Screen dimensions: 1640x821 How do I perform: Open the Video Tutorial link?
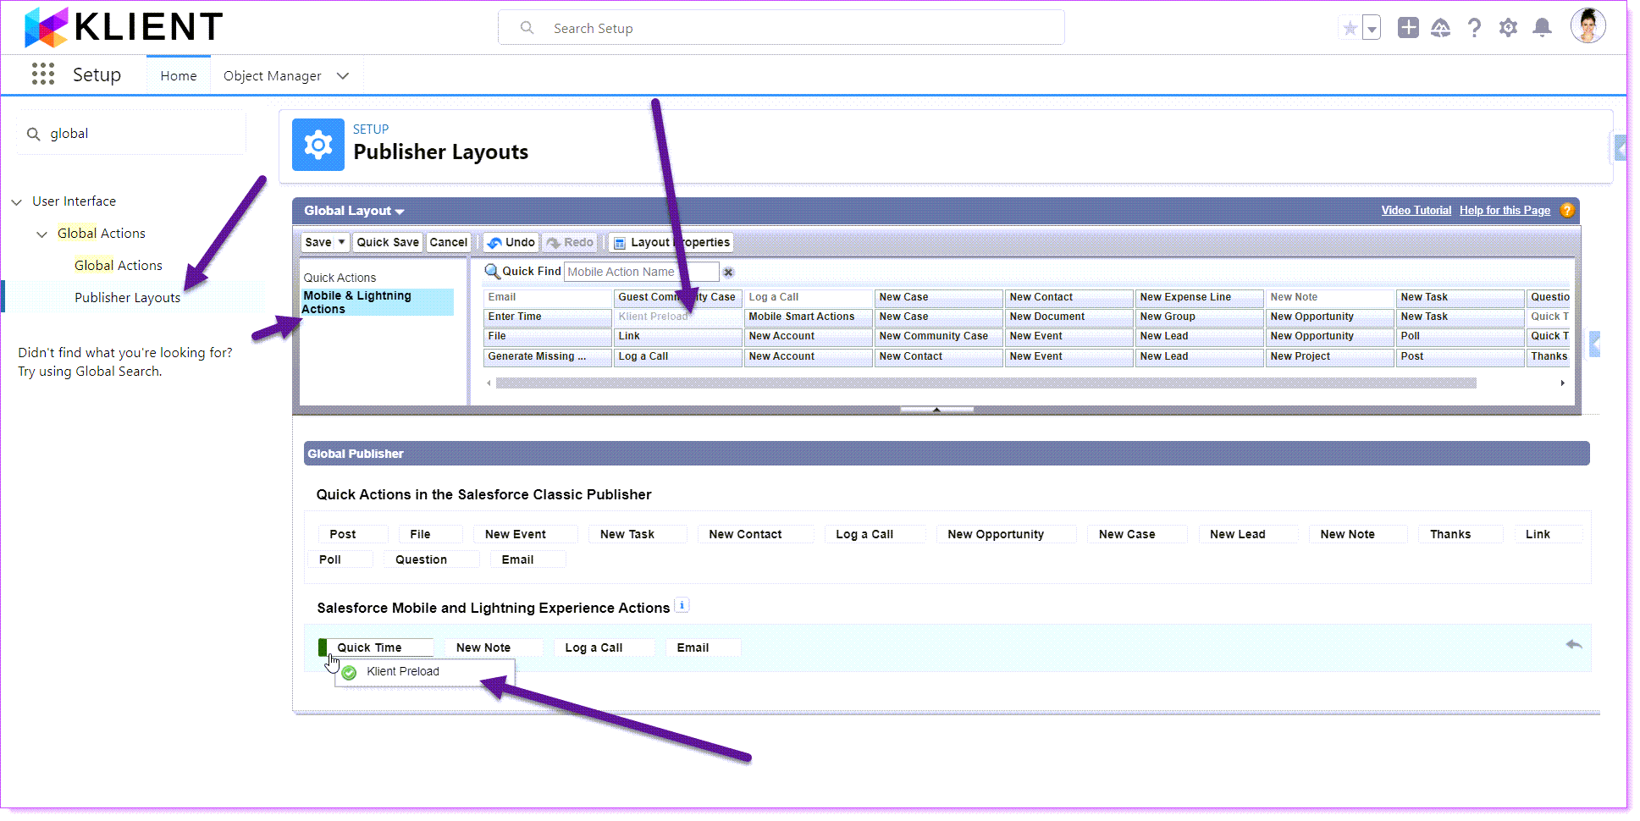pyautogui.click(x=1416, y=211)
